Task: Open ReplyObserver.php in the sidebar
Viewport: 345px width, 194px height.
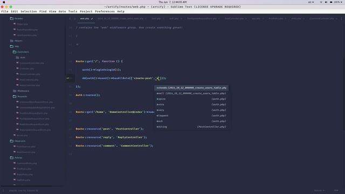Action: [26, 152]
